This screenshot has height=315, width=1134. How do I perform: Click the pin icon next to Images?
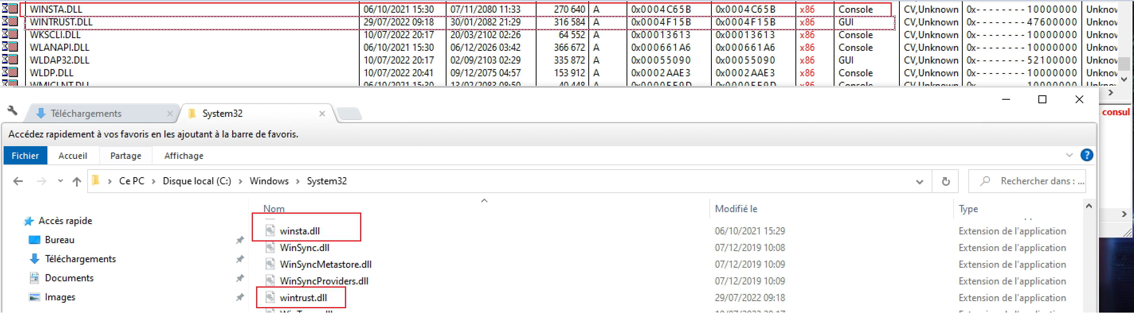pyautogui.click(x=239, y=297)
